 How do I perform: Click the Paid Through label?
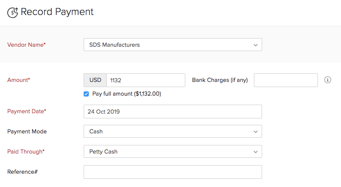pos(25,151)
